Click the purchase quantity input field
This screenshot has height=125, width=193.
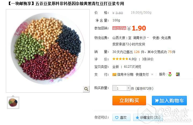[121, 88]
